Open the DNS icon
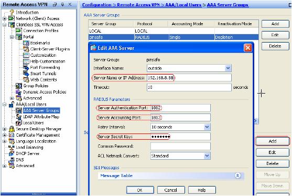 (x=12, y=160)
